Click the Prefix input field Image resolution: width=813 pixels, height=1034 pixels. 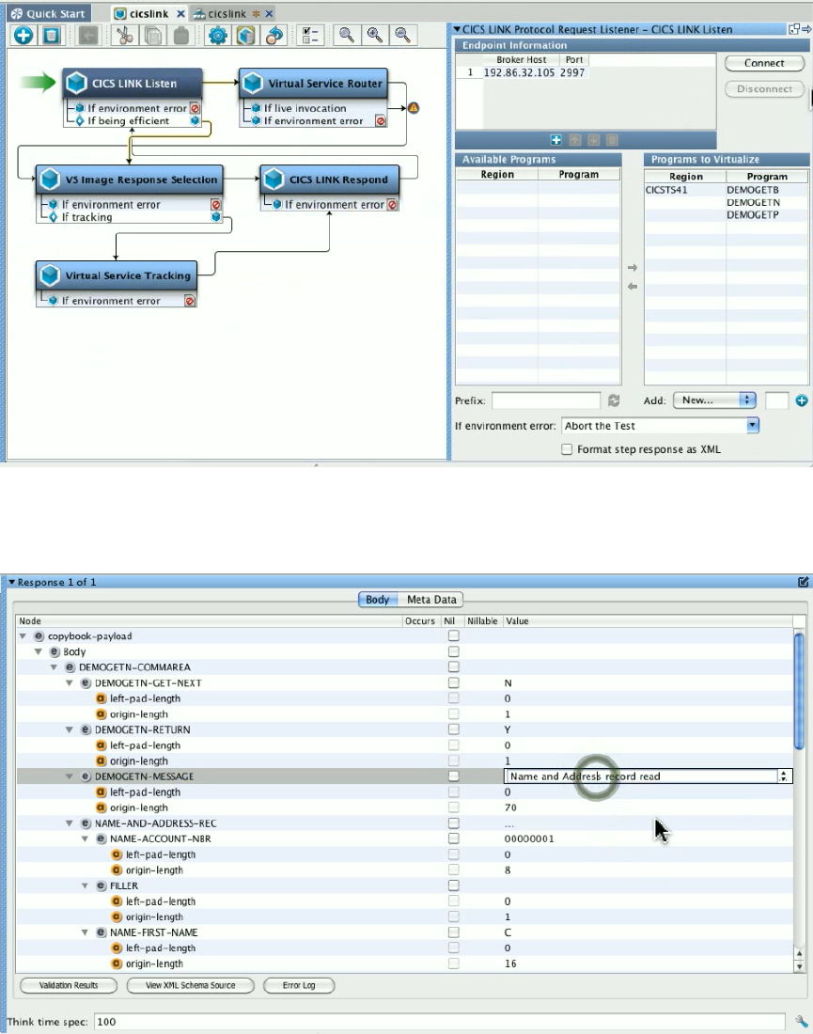[x=546, y=400]
